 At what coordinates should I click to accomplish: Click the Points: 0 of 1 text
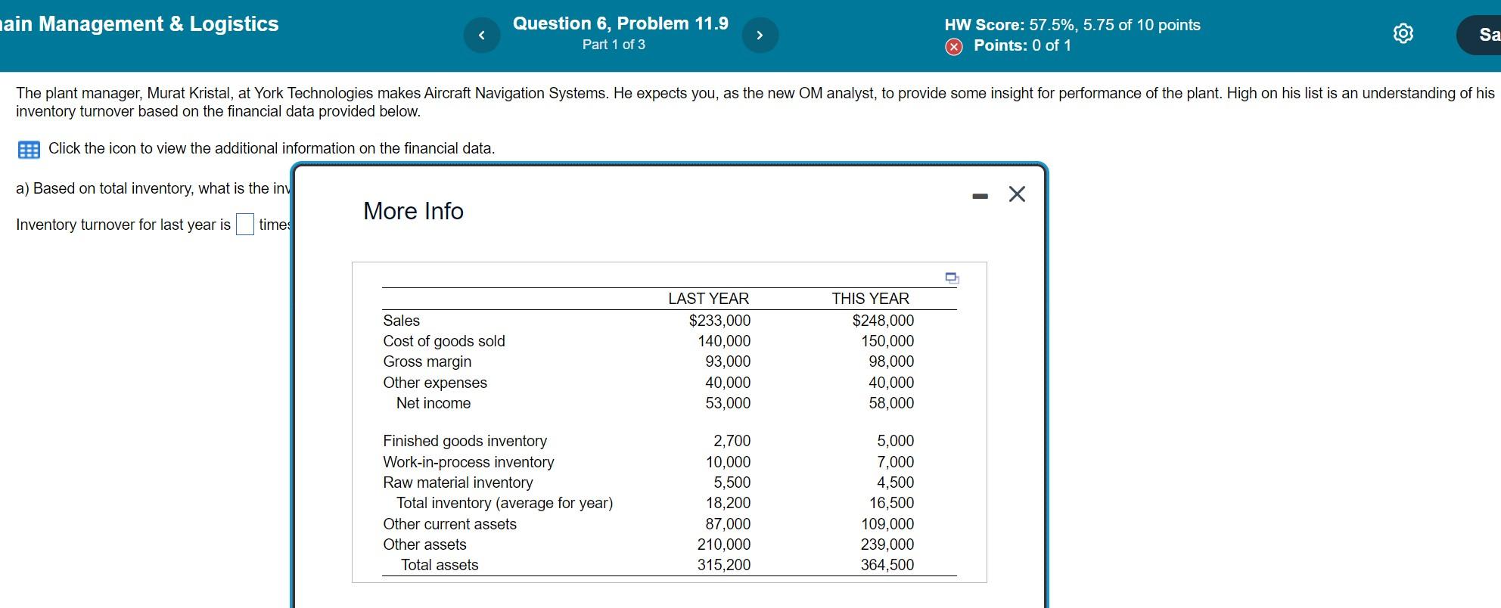(x=1022, y=45)
